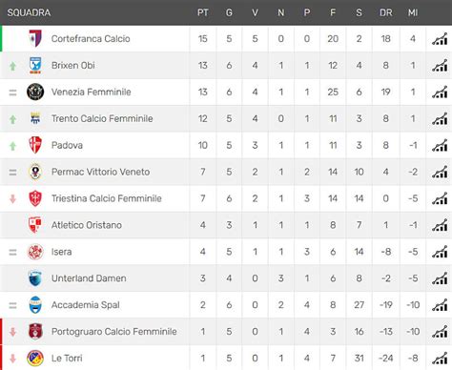Select the Trento Calcio Femminile crest logo
452x370 pixels.
pyautogui.click(x=35, y=118)
